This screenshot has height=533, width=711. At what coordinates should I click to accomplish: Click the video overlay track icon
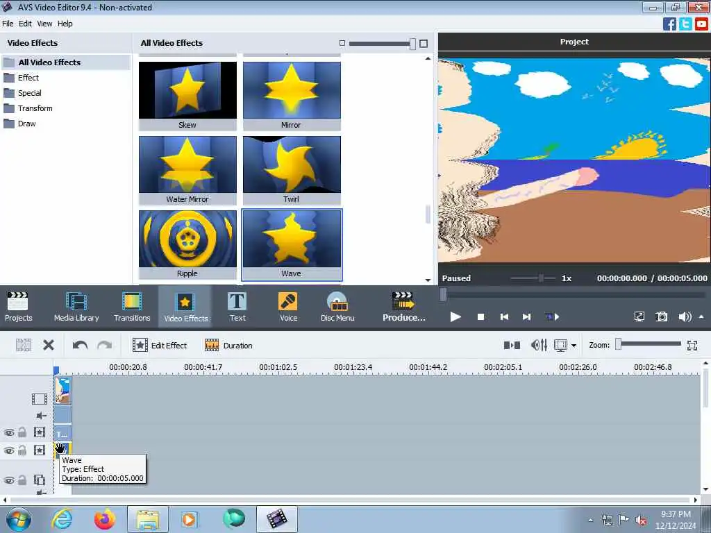[40, 480]
